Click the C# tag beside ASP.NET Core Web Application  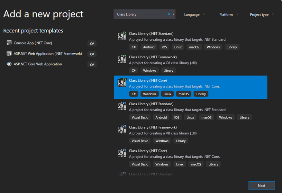pyautogui.click(x=92, y=65)
